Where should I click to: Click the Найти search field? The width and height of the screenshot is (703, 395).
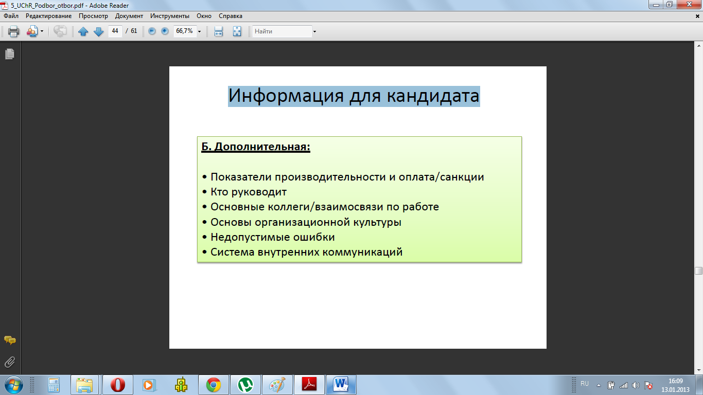point(282,31)
